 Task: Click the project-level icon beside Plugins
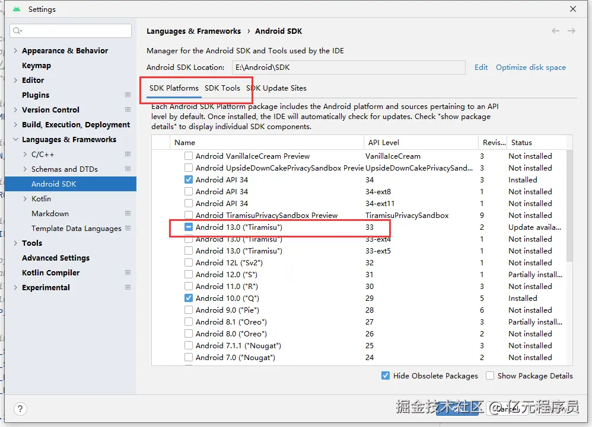coord(128,95)
